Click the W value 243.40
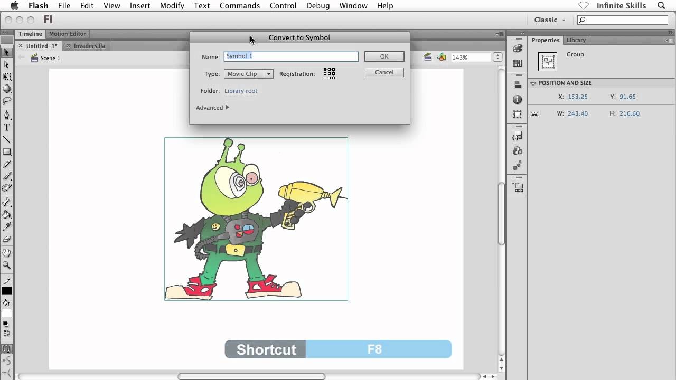 click(x=577, y=113)
